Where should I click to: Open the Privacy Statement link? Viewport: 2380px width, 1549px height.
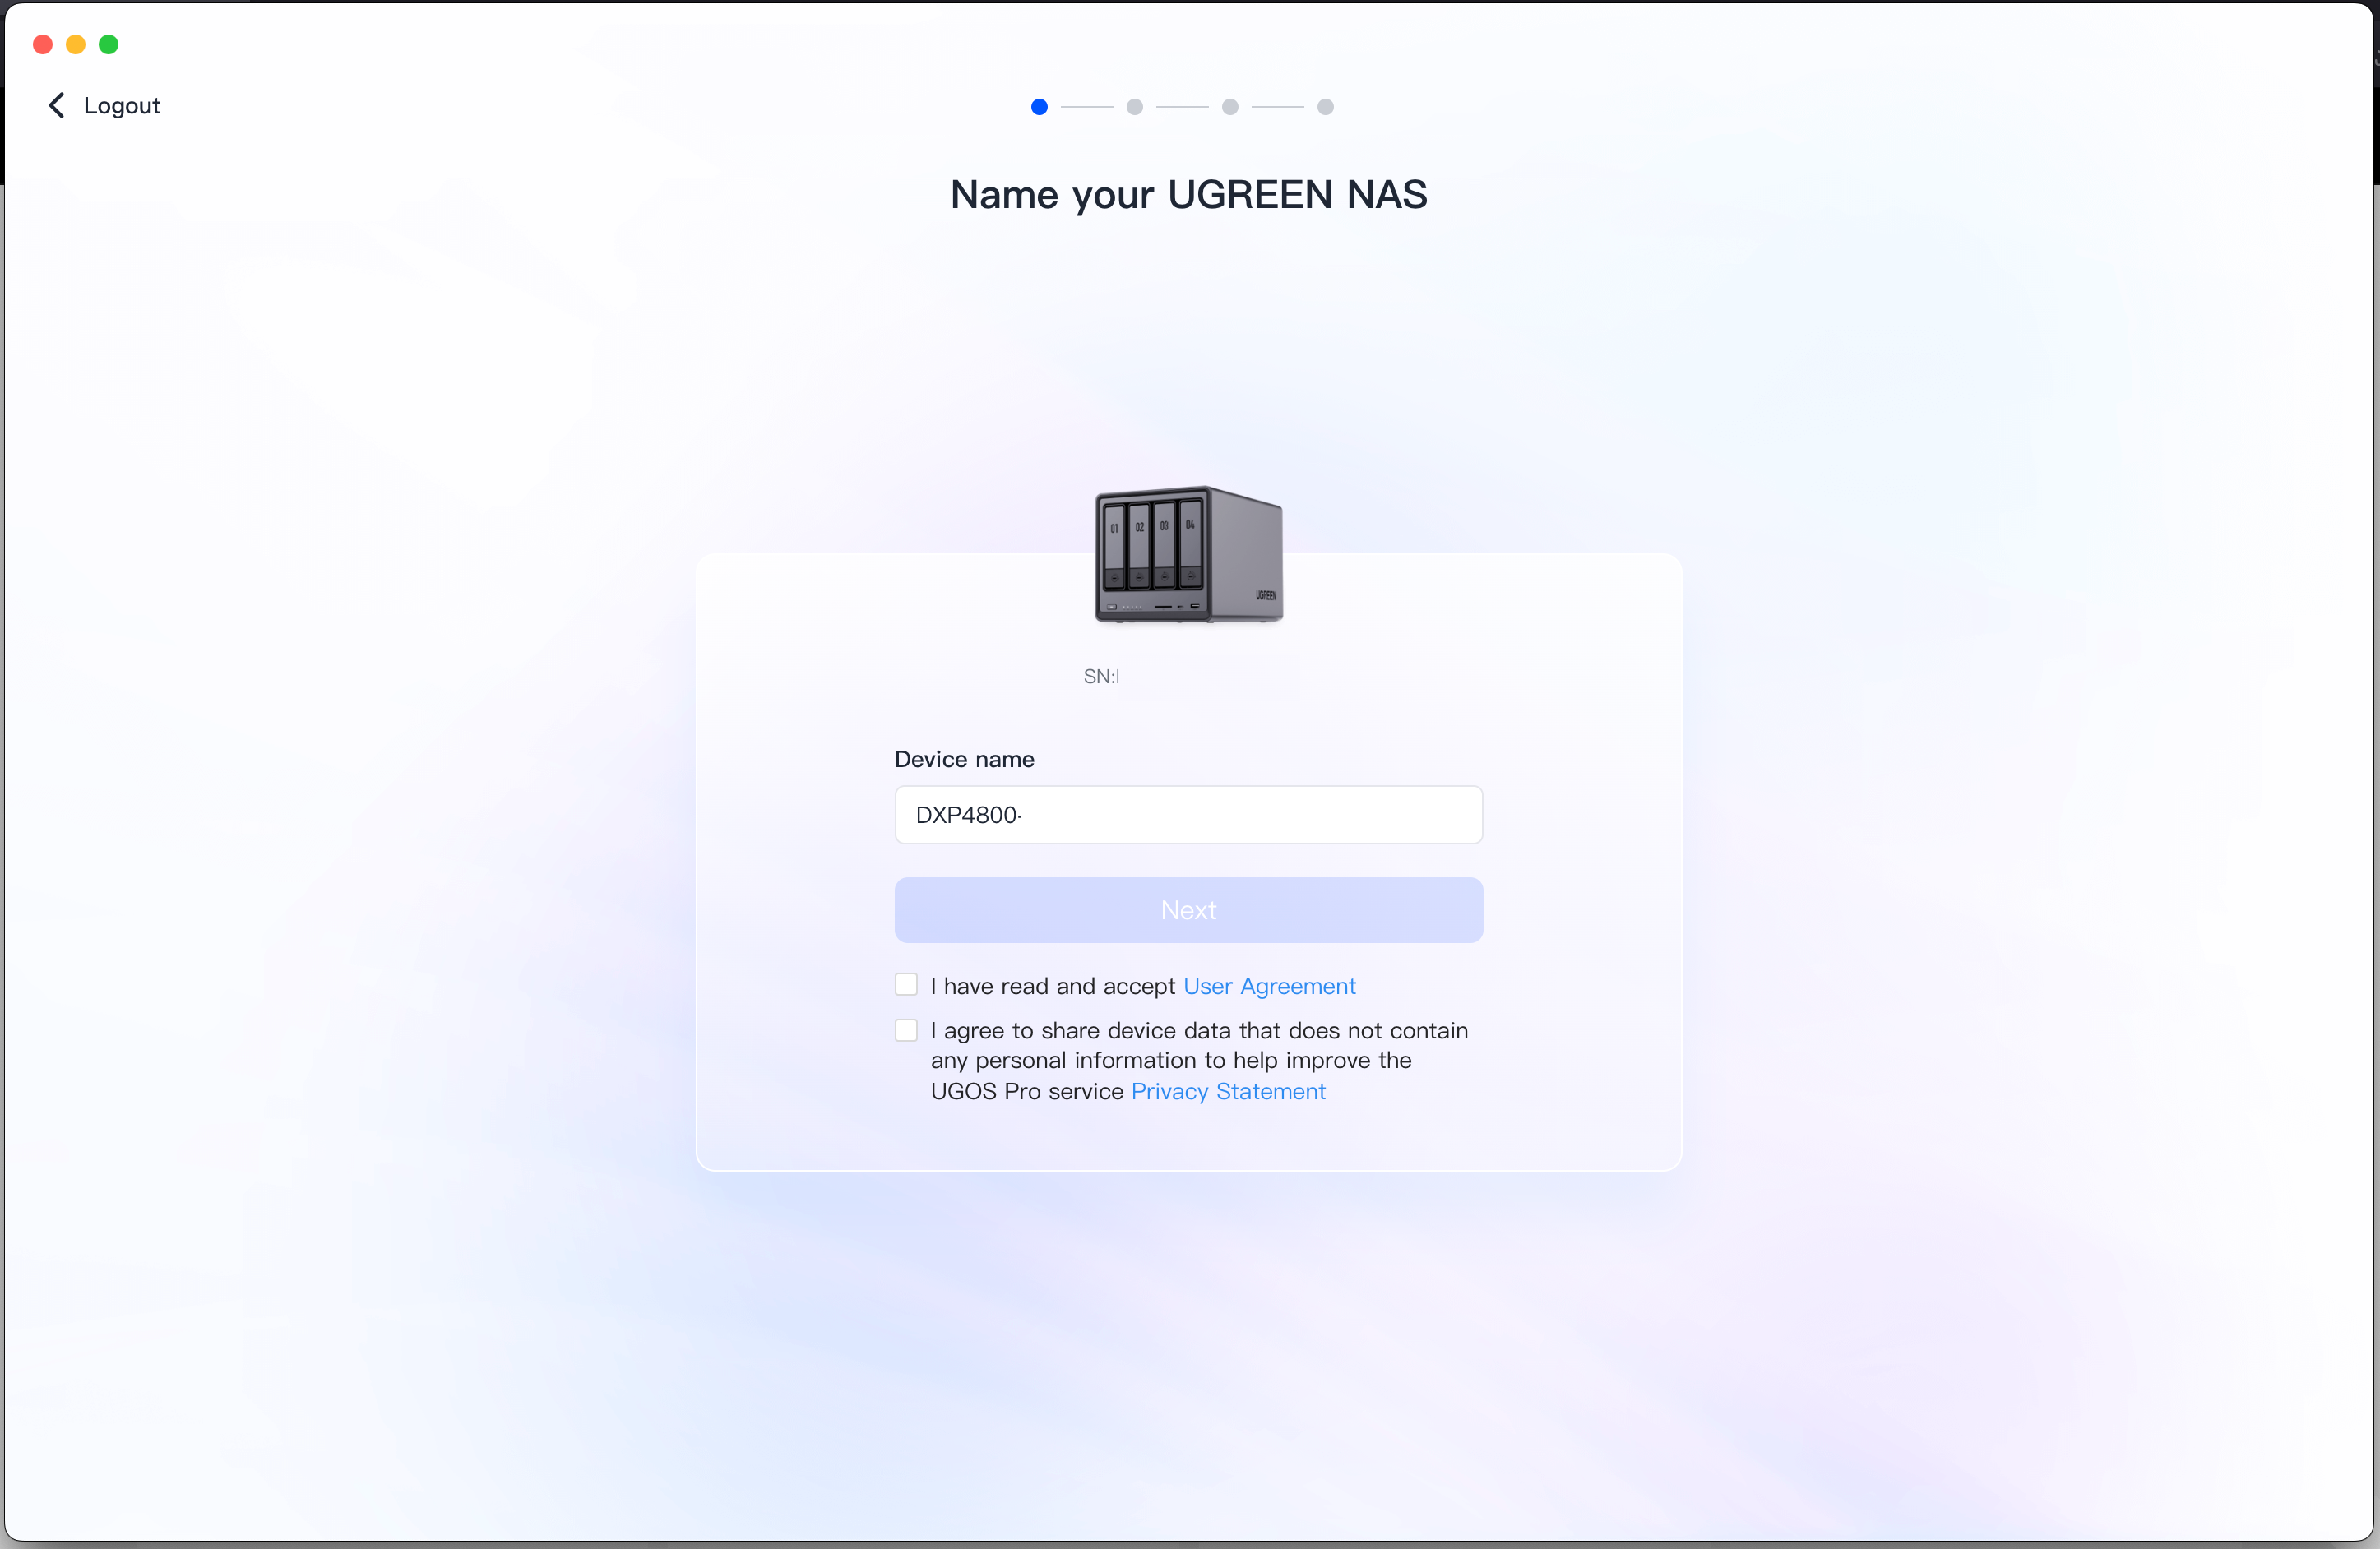coord(1228,1090)
